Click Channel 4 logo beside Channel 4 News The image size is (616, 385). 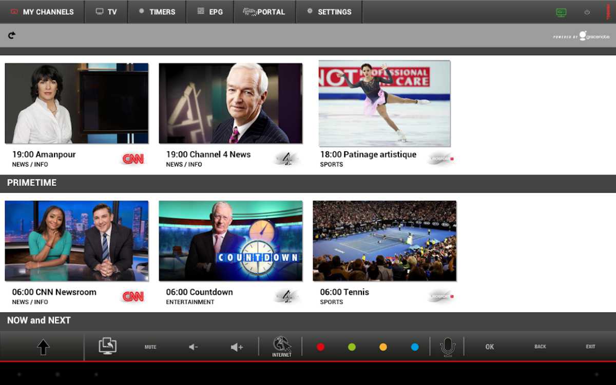click(287, 159)
